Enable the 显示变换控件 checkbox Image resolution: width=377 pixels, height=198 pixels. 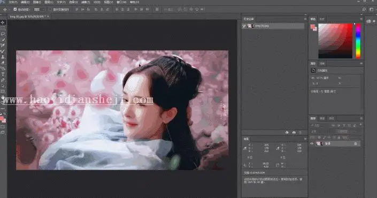pyautogui.click(x=50, y=10)
